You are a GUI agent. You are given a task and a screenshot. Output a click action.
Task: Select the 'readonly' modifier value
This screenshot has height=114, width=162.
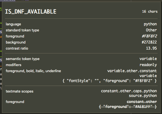148,65
